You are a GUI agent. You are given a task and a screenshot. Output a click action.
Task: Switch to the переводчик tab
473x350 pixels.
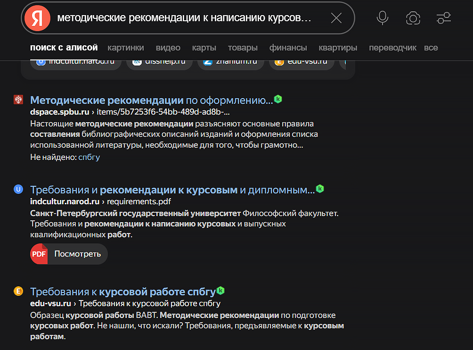click(x=392, y=47)
